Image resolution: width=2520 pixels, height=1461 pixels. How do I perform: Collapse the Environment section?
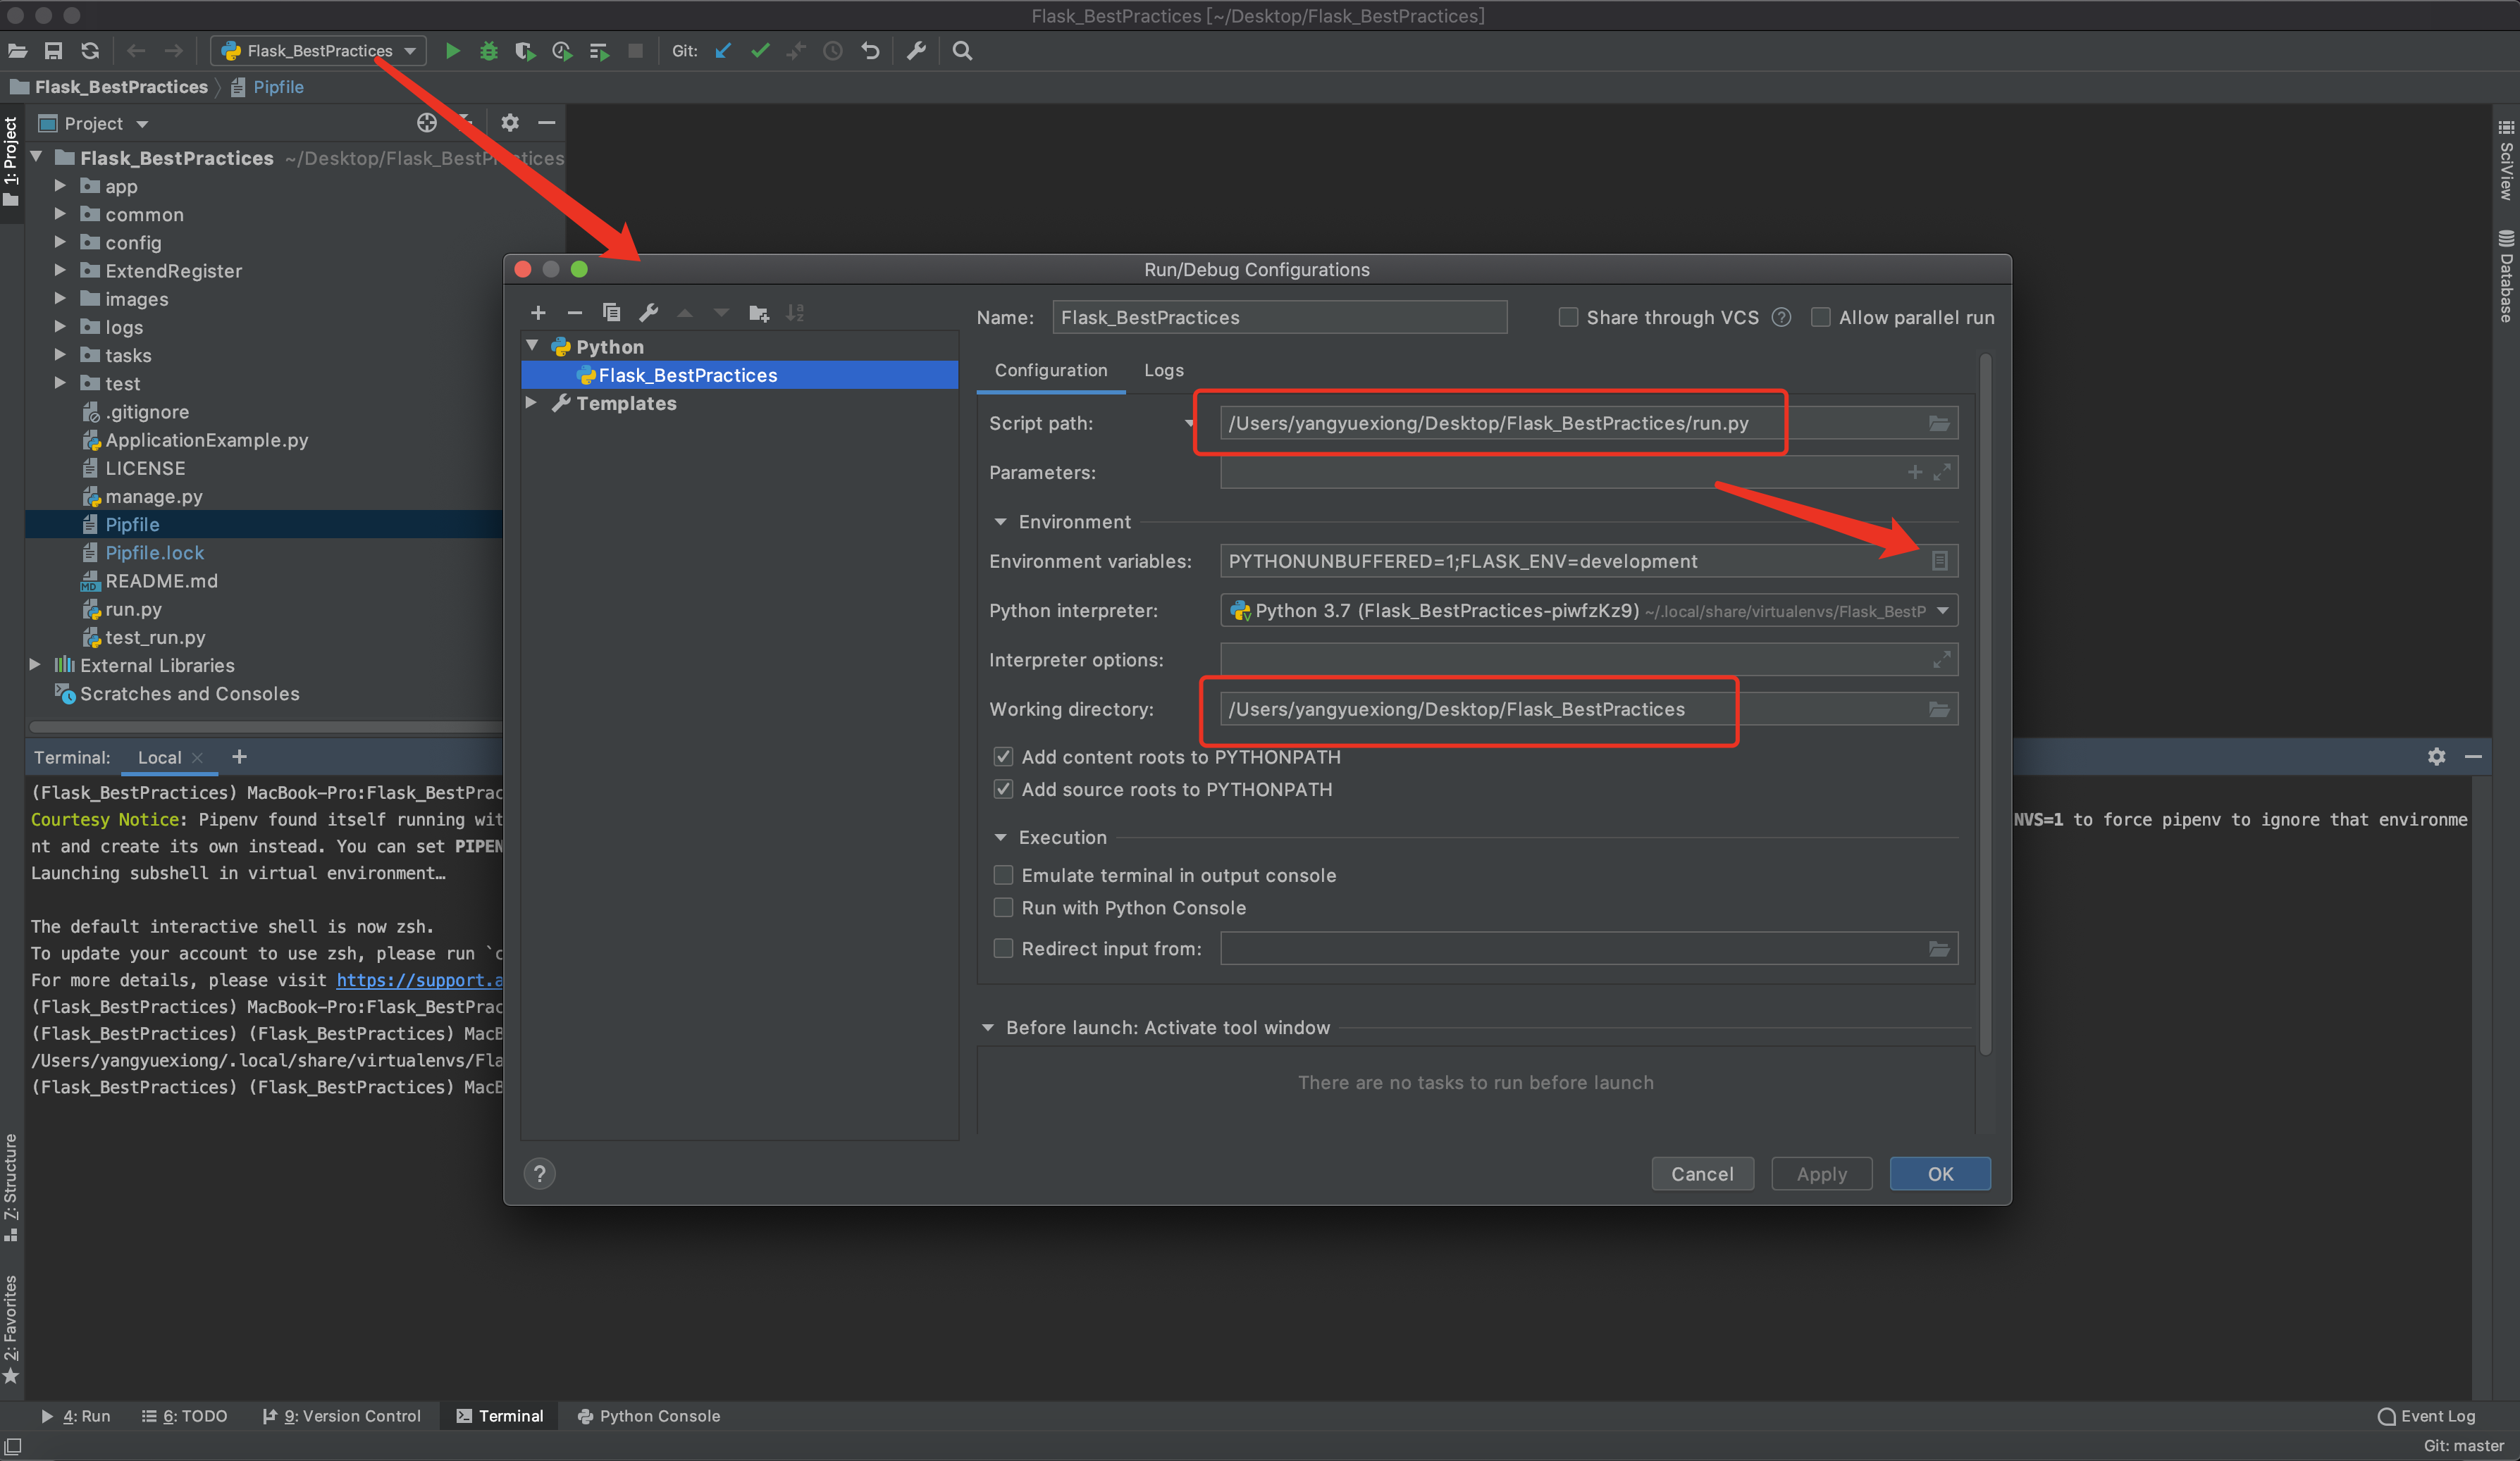(x=1000, y=522)
